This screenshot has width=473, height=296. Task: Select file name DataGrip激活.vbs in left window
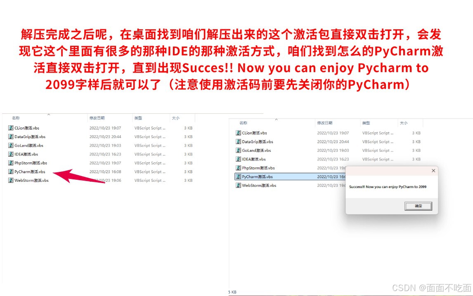point(30,136)
